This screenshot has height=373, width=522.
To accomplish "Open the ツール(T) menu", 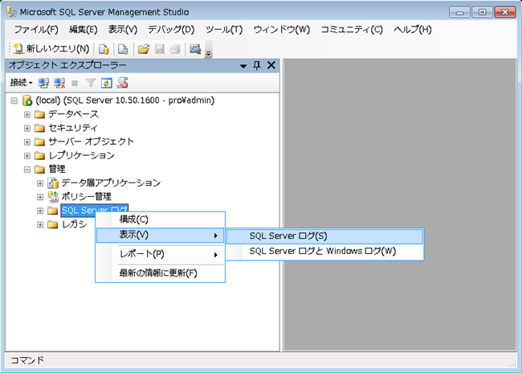I will [224, 30].
